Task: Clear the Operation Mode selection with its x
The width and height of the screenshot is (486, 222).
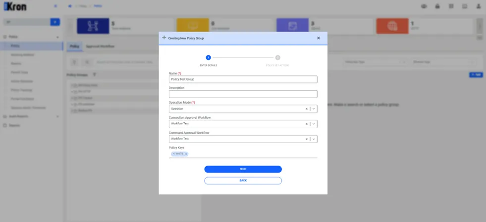Action: pyautogui.click(x=307, y=109)
